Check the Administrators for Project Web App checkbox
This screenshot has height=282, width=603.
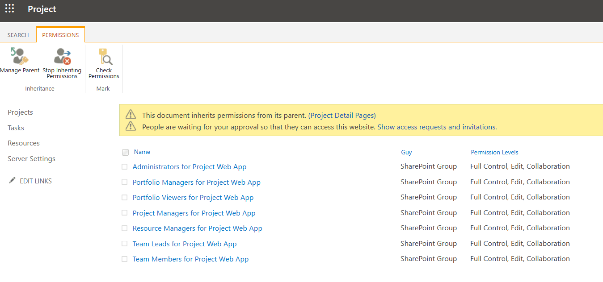[125, 167]
